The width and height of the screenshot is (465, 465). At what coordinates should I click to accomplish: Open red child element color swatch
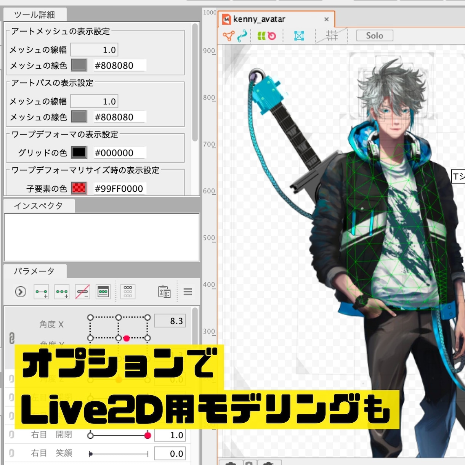tap(79, 188)
